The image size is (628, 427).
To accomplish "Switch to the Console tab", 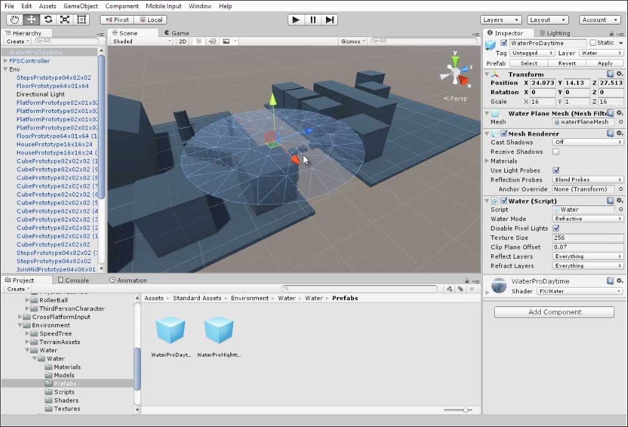I will (x=73, y=280).
